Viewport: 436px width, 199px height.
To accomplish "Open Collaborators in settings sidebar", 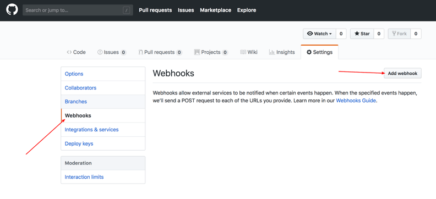I will pos(103,88).
